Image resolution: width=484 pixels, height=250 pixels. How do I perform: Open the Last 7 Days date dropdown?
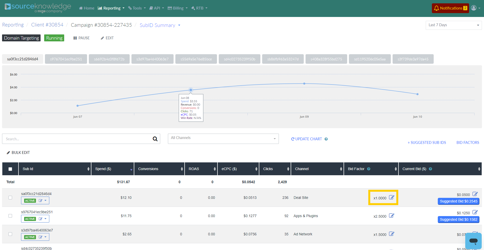(453, 25)
